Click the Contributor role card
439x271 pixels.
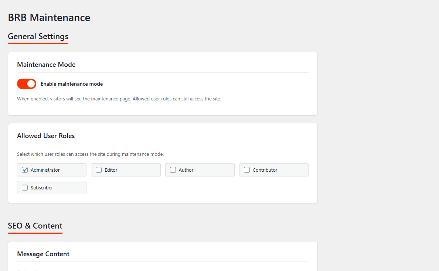click(273, 170)
